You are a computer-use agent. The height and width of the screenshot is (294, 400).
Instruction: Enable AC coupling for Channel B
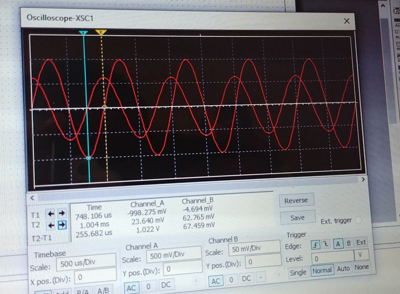[216, 280]
